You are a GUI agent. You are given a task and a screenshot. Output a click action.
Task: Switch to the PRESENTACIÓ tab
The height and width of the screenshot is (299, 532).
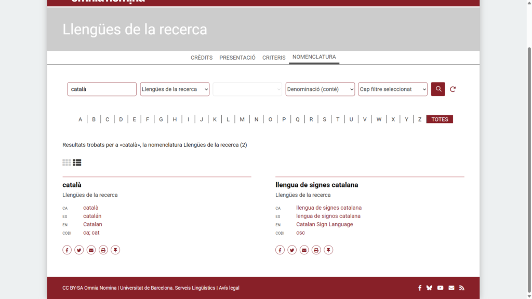tap(237, 58)
